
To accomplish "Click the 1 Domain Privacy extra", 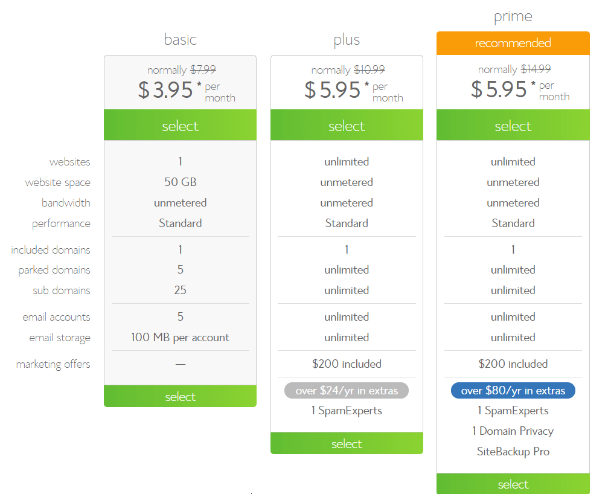I will 513,431.
